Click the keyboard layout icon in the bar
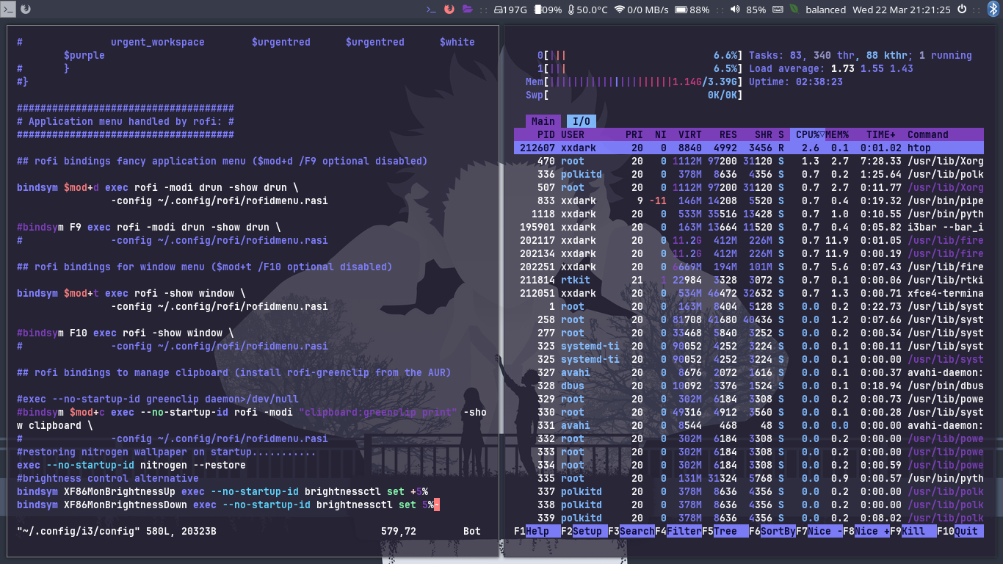The width and height of the screenshot is (1003, 564). [x=778, y=10]
